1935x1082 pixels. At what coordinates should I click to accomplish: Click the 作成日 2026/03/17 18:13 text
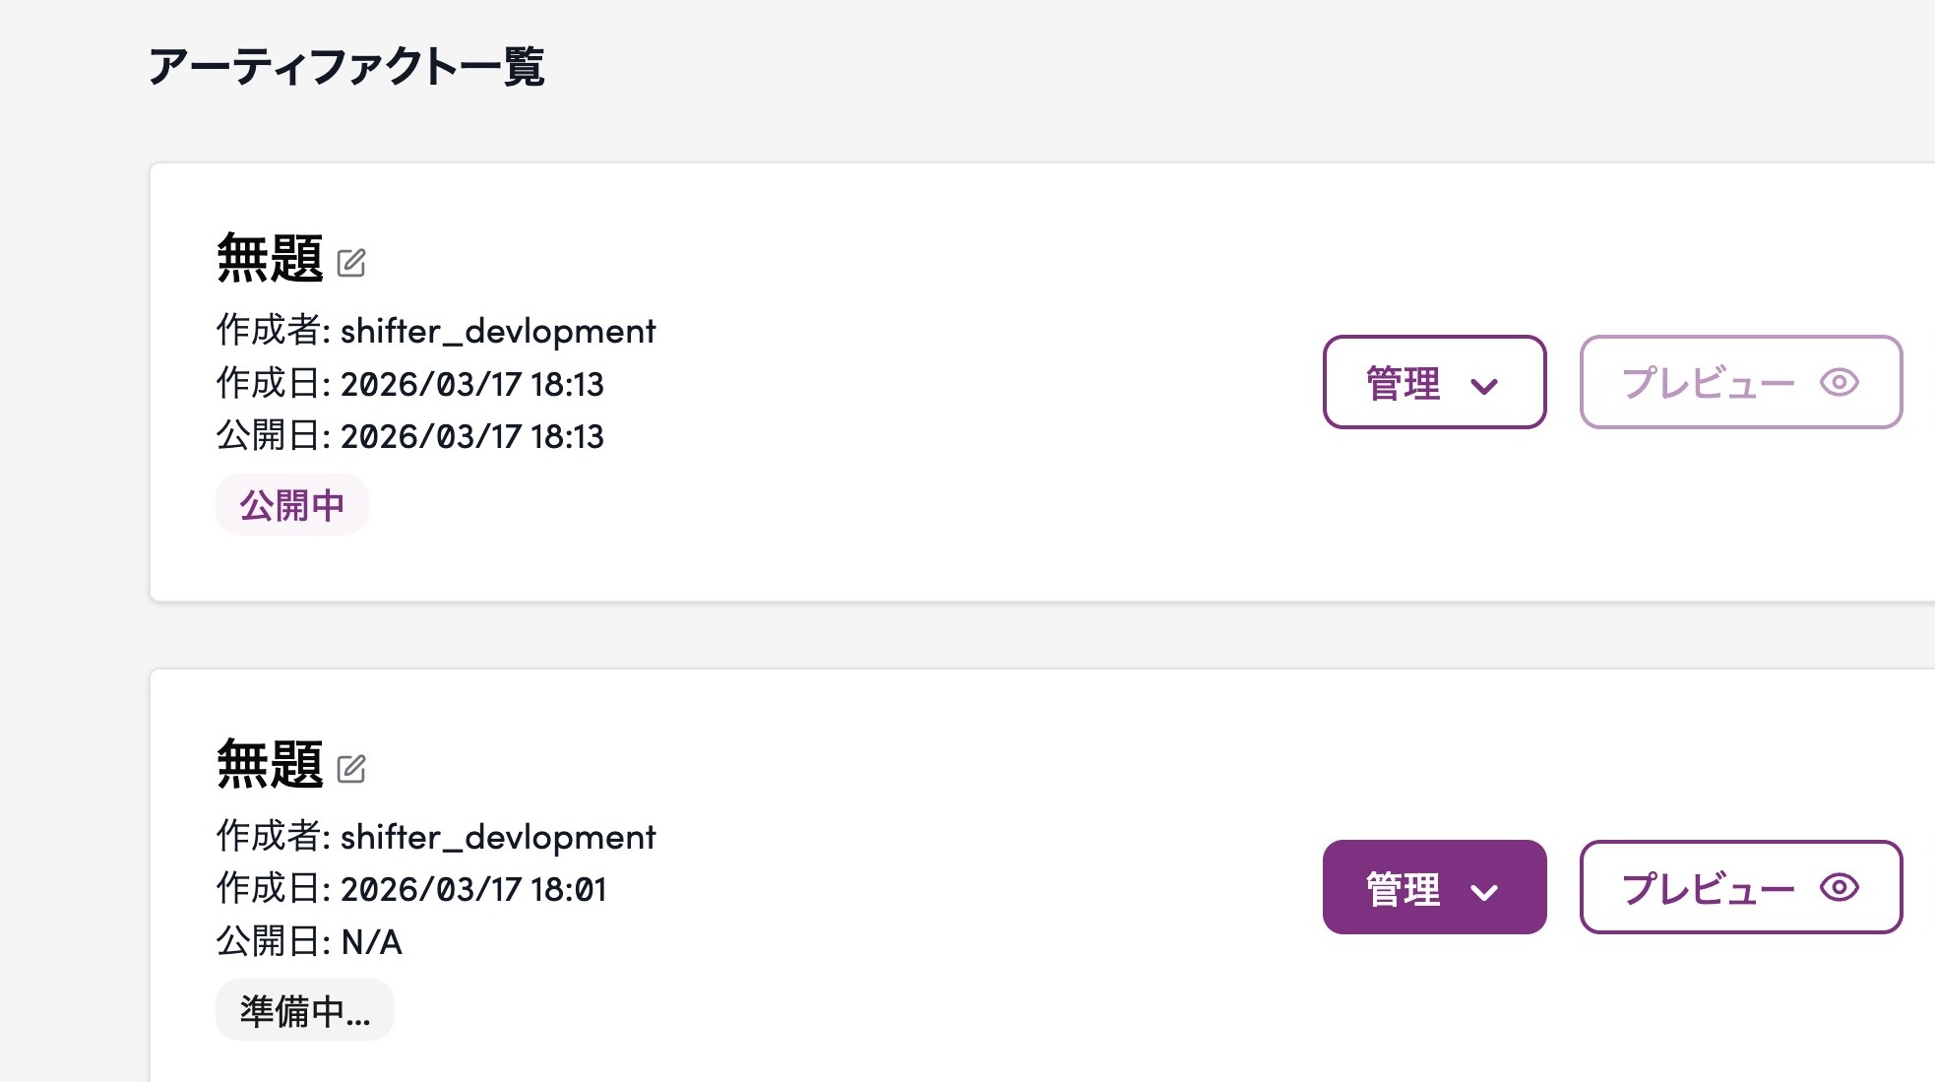click(471, 384)
